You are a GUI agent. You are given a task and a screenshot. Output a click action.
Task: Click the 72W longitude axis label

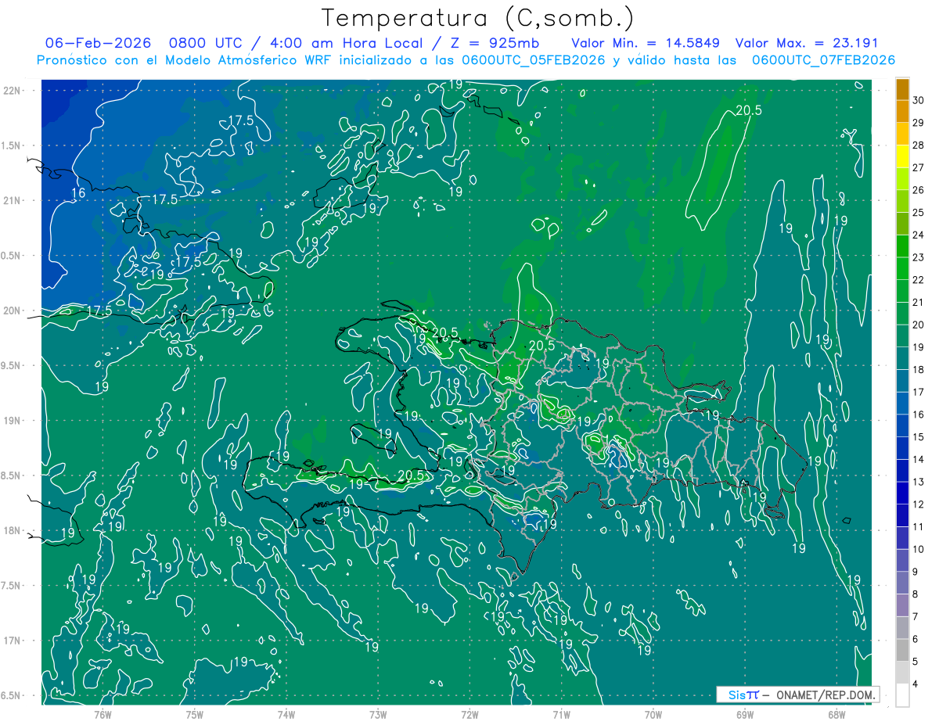pos(469,714)
